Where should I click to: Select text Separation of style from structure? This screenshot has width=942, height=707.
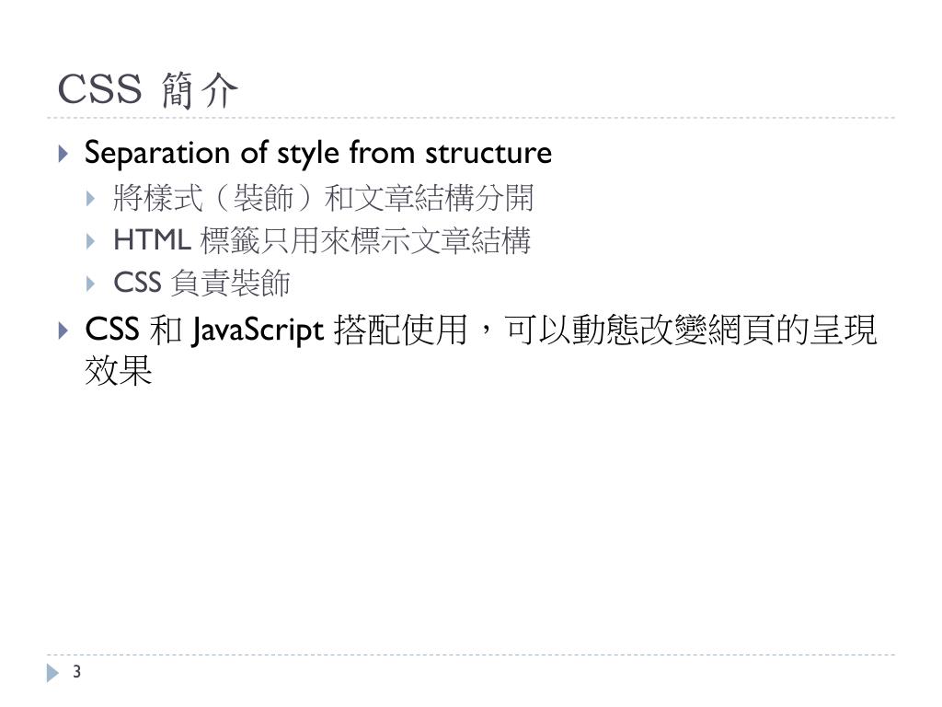(317, 153)
